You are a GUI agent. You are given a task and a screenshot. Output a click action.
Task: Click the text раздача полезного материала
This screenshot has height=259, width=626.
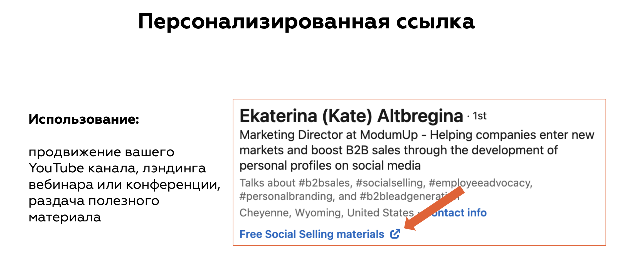[94, 209]
